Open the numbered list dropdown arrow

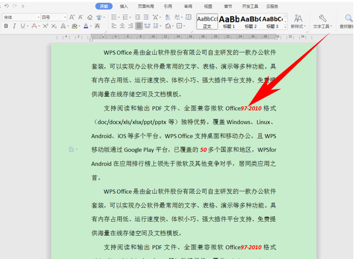pyautogui.click(x=130, y=18)
